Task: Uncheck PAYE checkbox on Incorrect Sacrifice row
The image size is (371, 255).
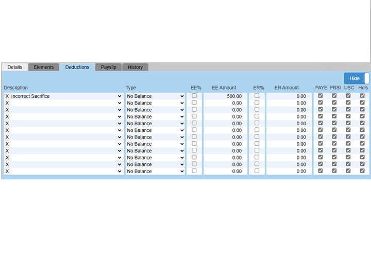Action: click(x=321, y=96)
